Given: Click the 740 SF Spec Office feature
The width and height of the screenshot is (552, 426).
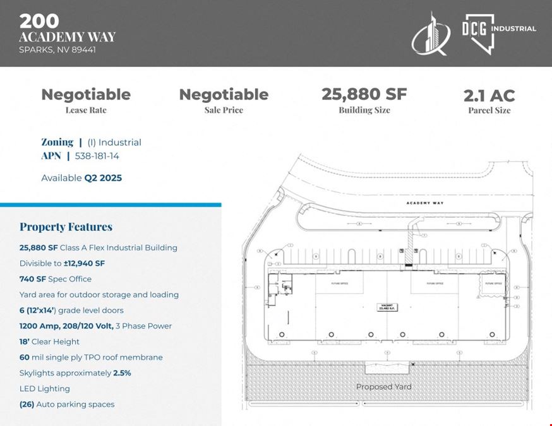Looking at the screenshot, I should [x=56, y=279].
